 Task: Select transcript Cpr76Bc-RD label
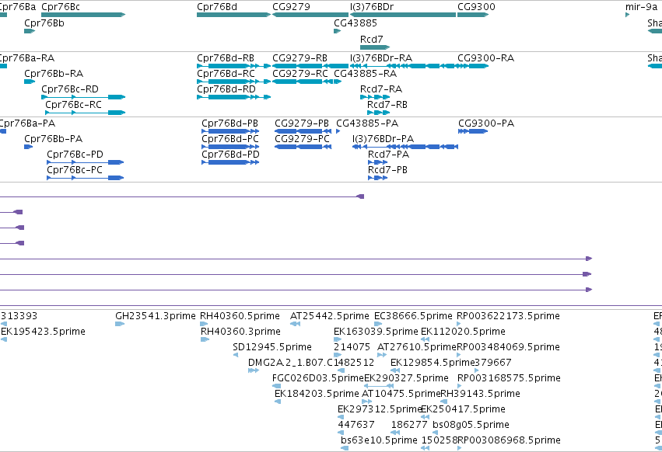[x=70, y=89]
